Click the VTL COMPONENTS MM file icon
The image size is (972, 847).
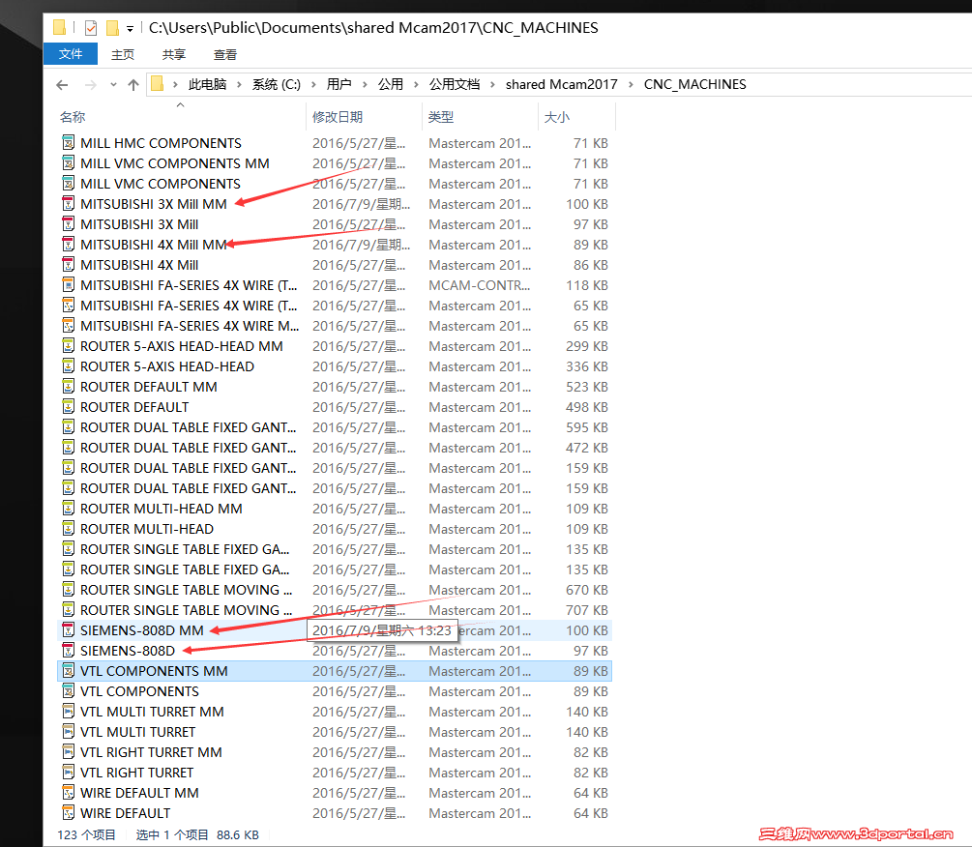coord(69,671)
